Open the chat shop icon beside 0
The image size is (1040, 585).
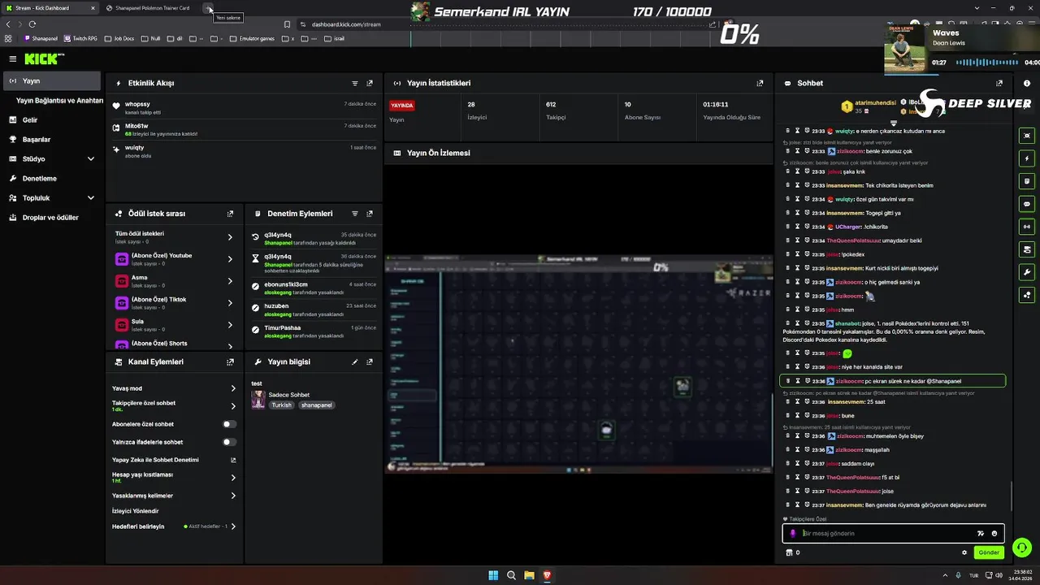click(788, 552)
